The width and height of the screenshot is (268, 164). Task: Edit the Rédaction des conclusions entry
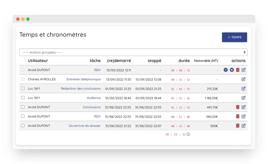point(243,88)
